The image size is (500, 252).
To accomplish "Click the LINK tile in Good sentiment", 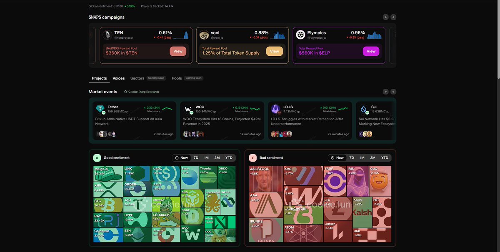I will [137, 174].
